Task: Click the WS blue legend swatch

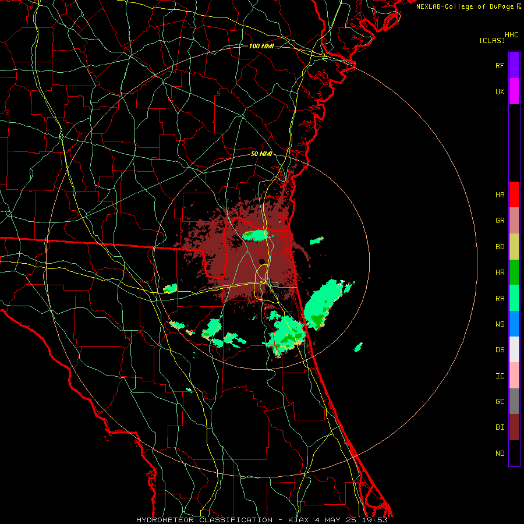Action: pos(514,324)
